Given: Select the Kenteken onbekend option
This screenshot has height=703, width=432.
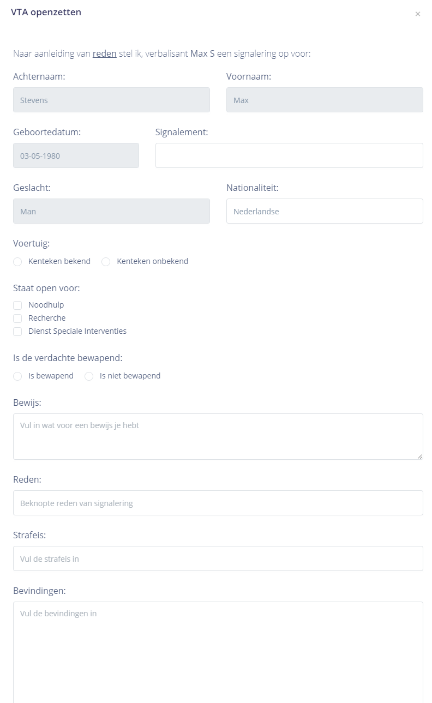Looking at the screenshot, I should point(106,262).
